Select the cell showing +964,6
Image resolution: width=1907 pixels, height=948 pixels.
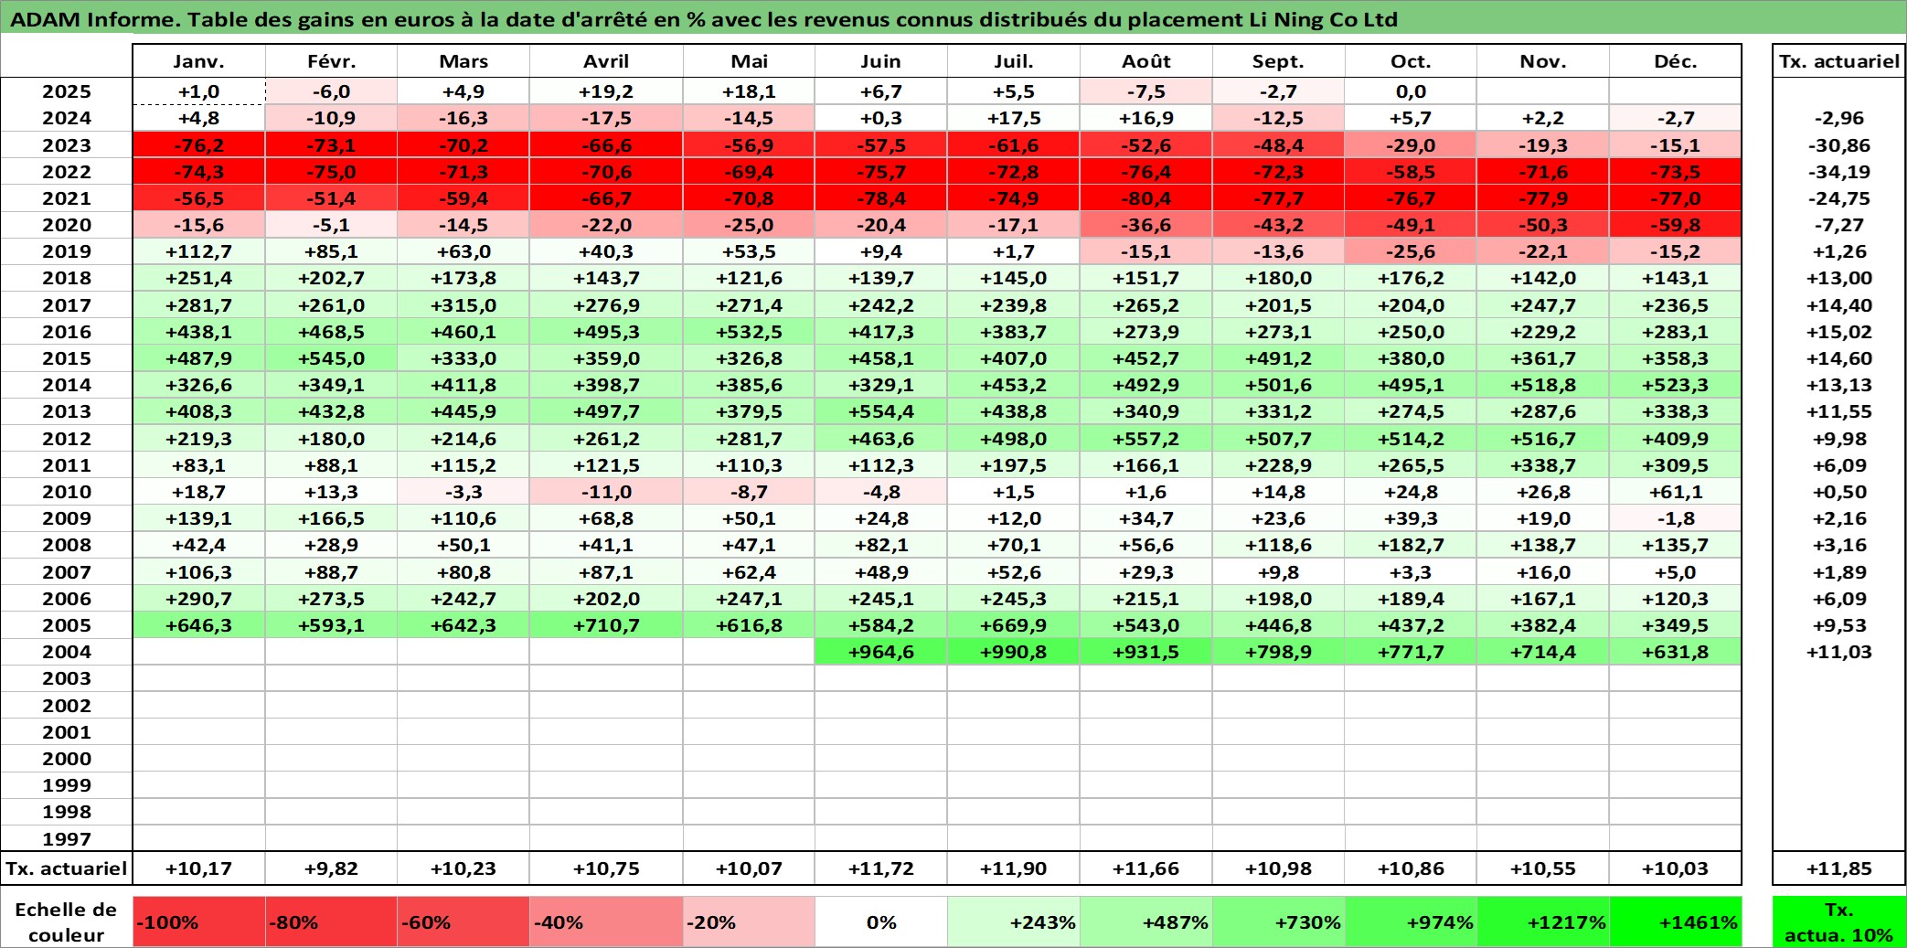coord(881,652)
